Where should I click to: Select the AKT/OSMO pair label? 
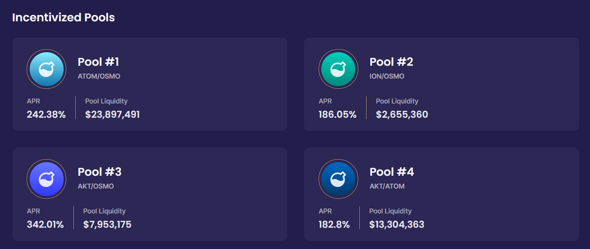click(95, 186)
